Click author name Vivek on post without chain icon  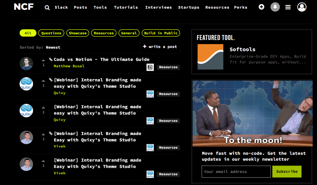point(60,173)
